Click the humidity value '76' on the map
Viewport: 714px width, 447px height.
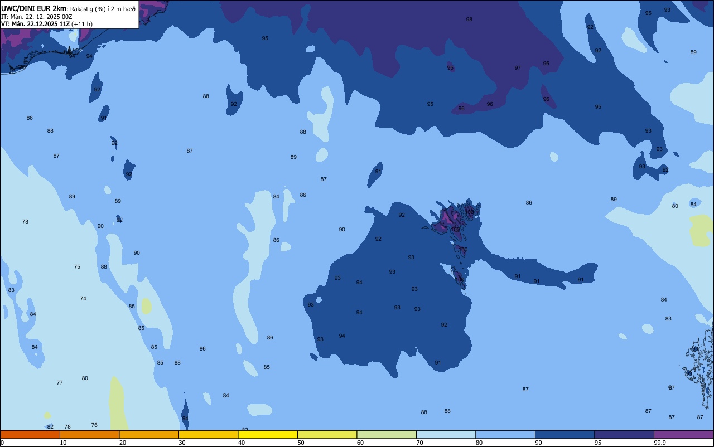click(x=94, y=425)
